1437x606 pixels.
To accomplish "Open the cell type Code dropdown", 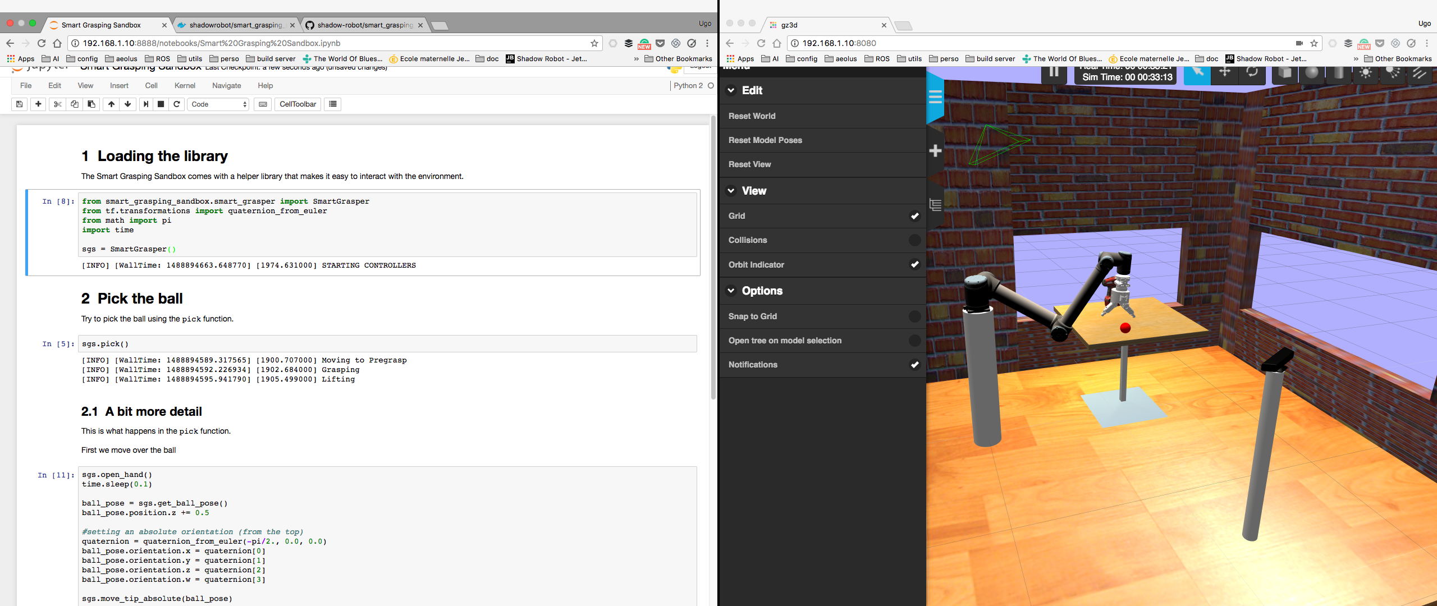I will click(218, 104).
